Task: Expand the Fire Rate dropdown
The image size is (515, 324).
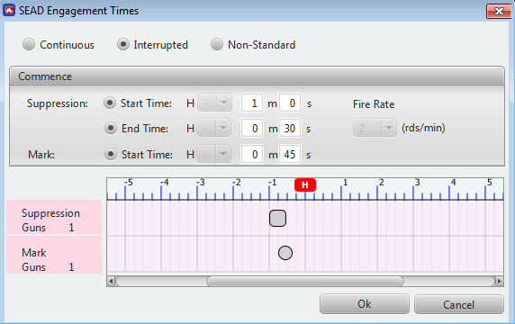Action: 375,128
